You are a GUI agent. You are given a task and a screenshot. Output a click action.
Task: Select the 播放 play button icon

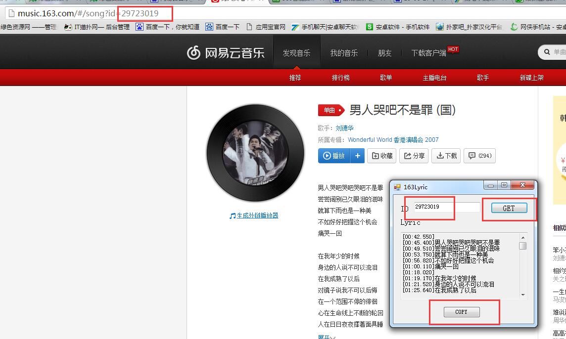(327, 155)
